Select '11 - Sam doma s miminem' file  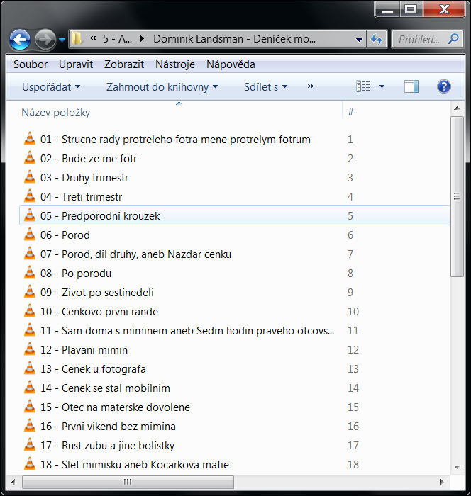click(234, 331)
